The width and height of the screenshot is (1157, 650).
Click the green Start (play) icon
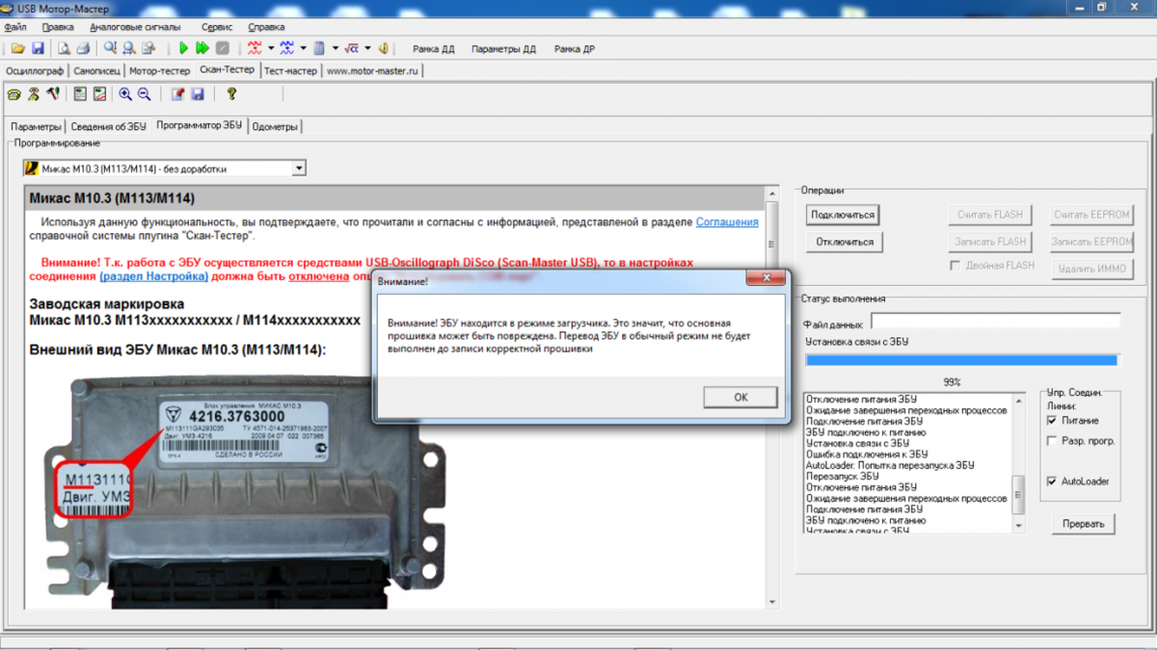(x=183, y=48)
